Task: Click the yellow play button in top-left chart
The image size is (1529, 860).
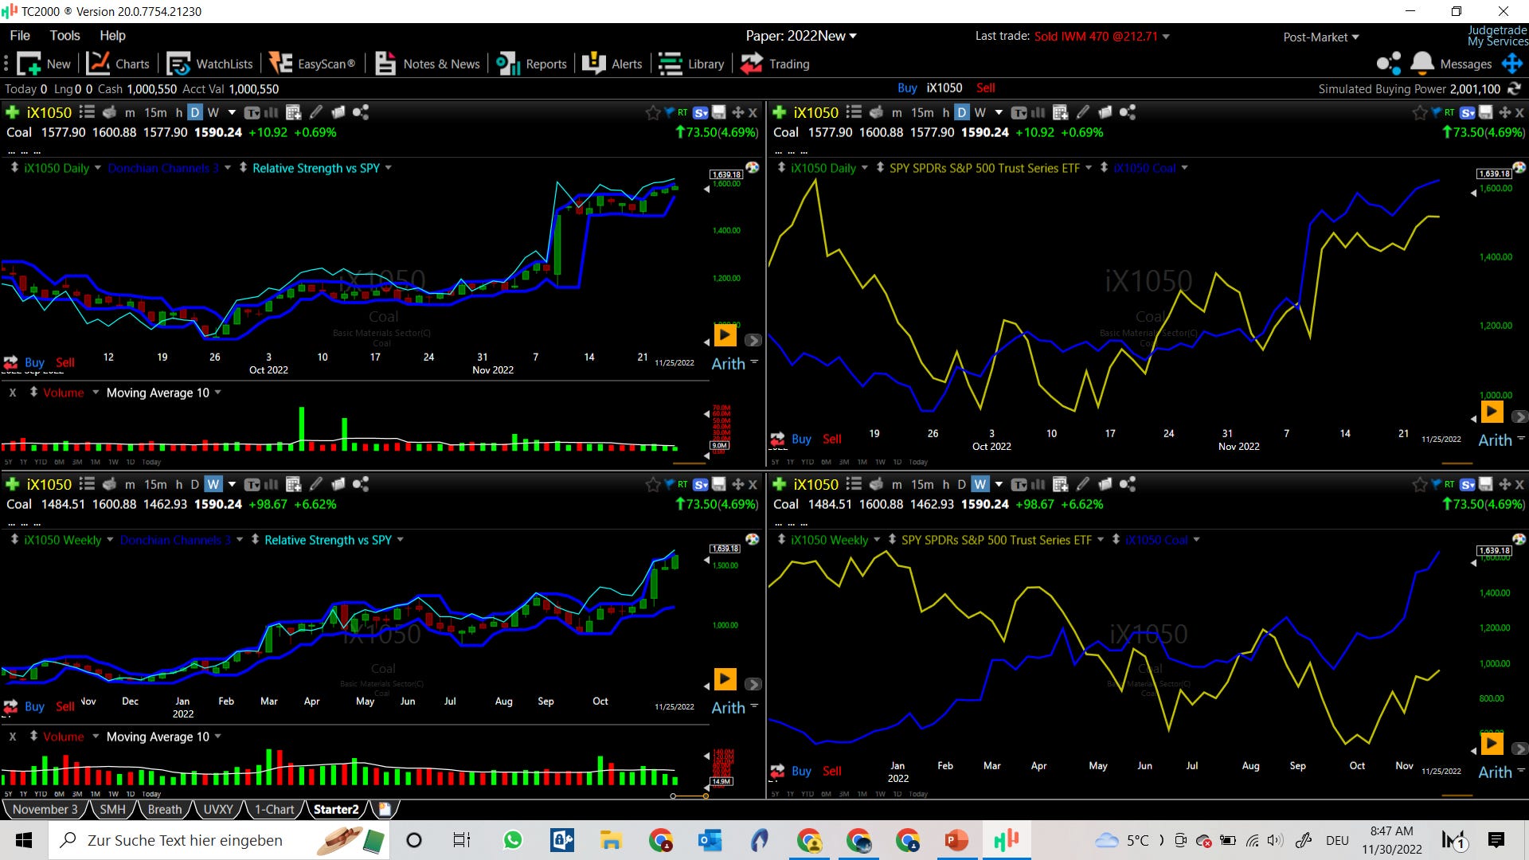Action: [725, 335]
